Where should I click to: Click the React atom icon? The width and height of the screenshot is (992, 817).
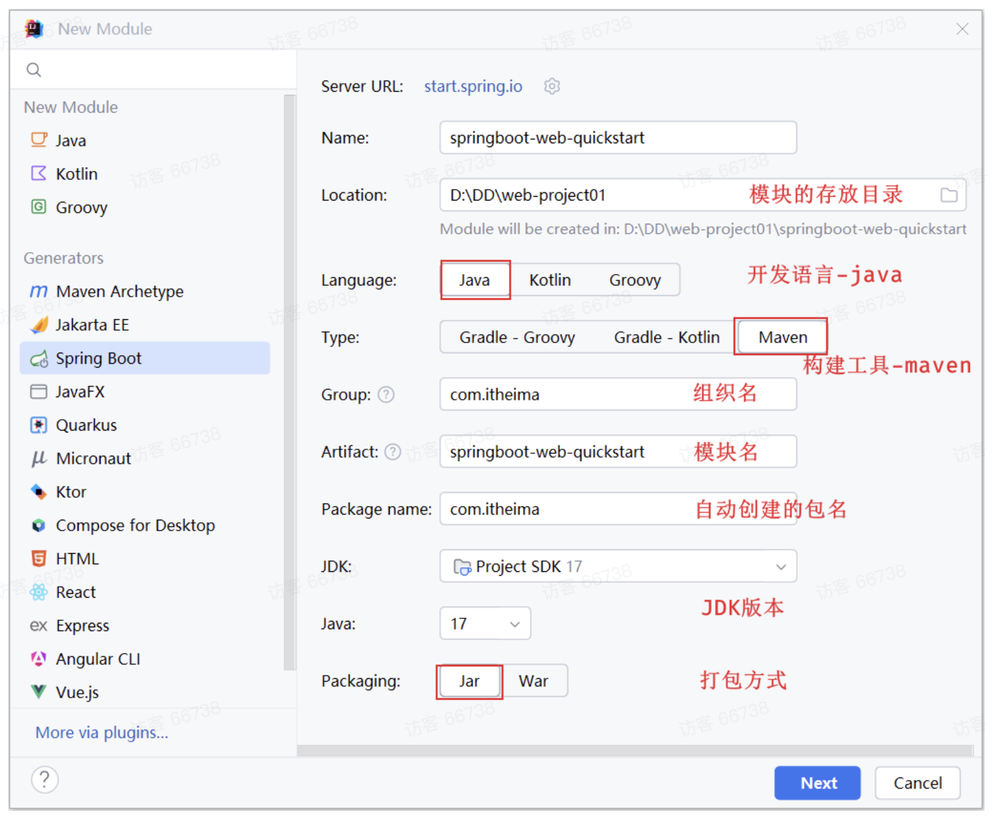click(x=39, y=592)
